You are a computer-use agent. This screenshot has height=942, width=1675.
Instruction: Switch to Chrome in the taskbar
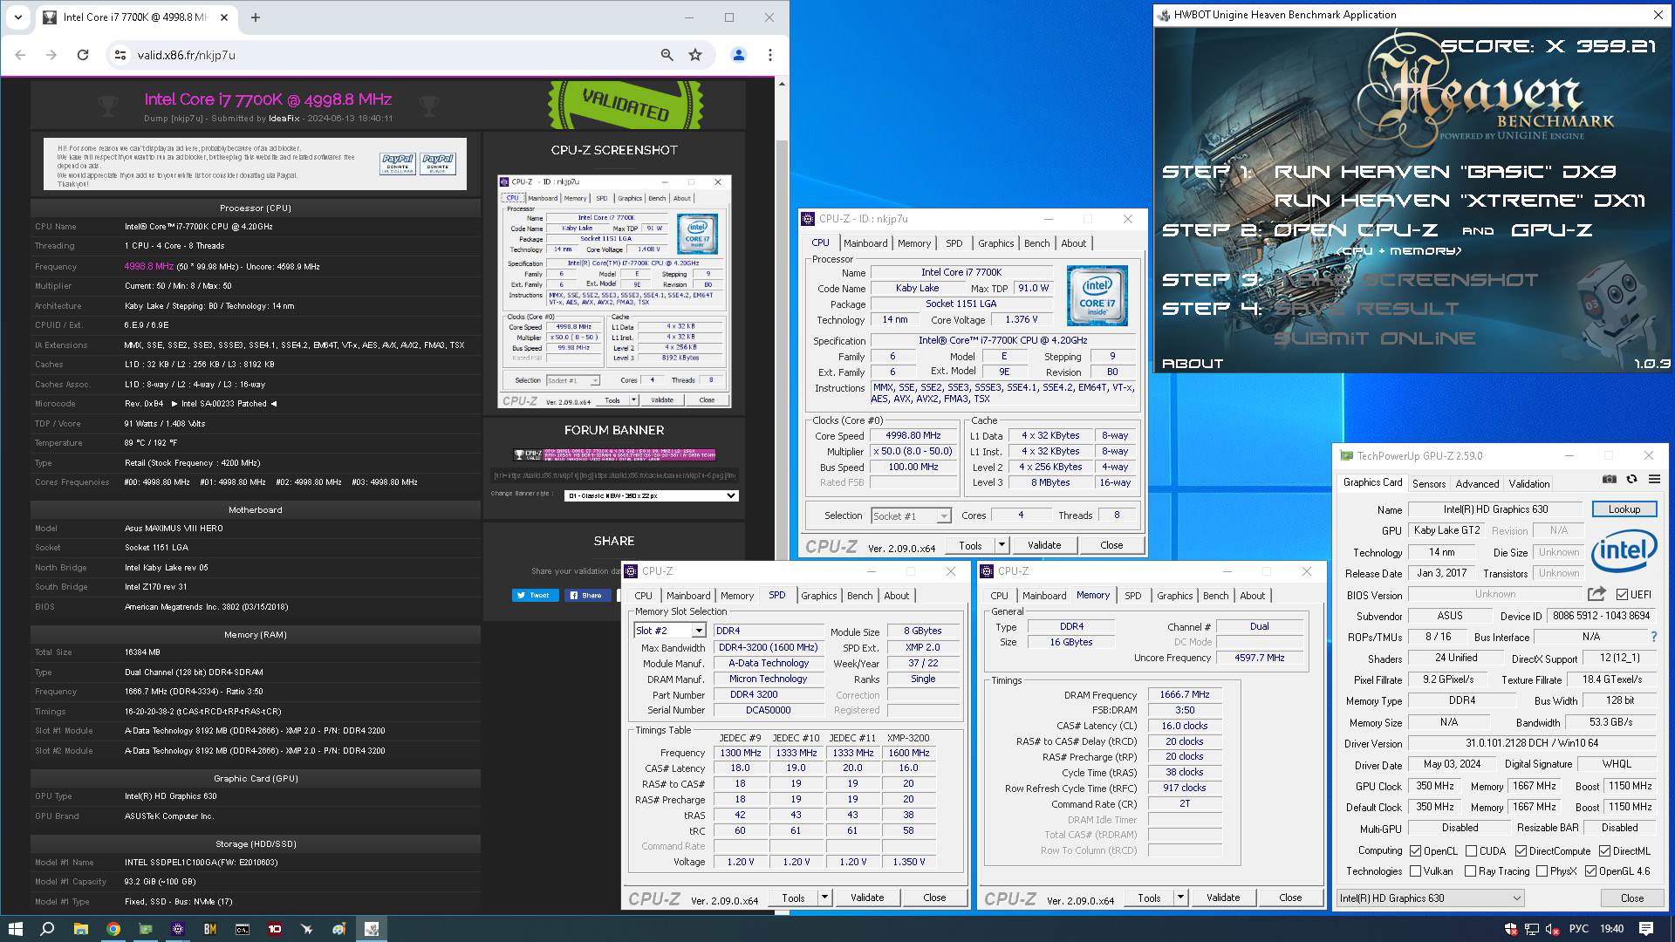pos(113,929)
